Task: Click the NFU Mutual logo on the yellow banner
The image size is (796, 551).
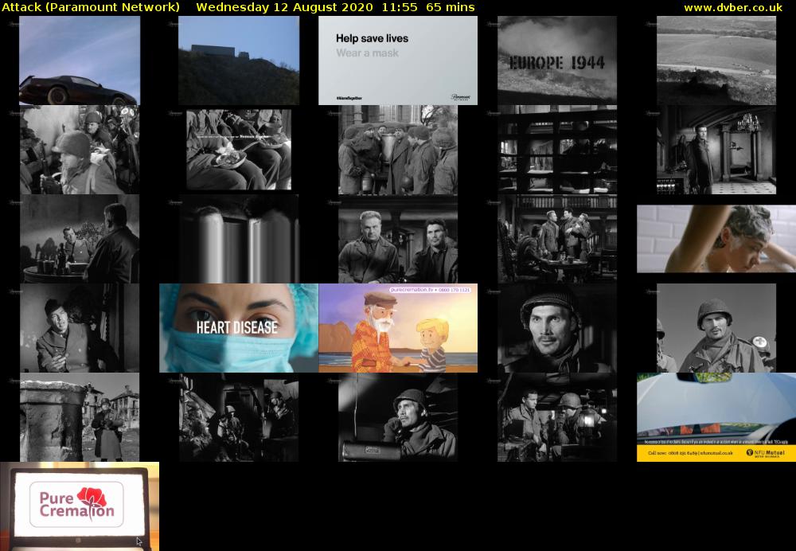Action: [765, 453]
